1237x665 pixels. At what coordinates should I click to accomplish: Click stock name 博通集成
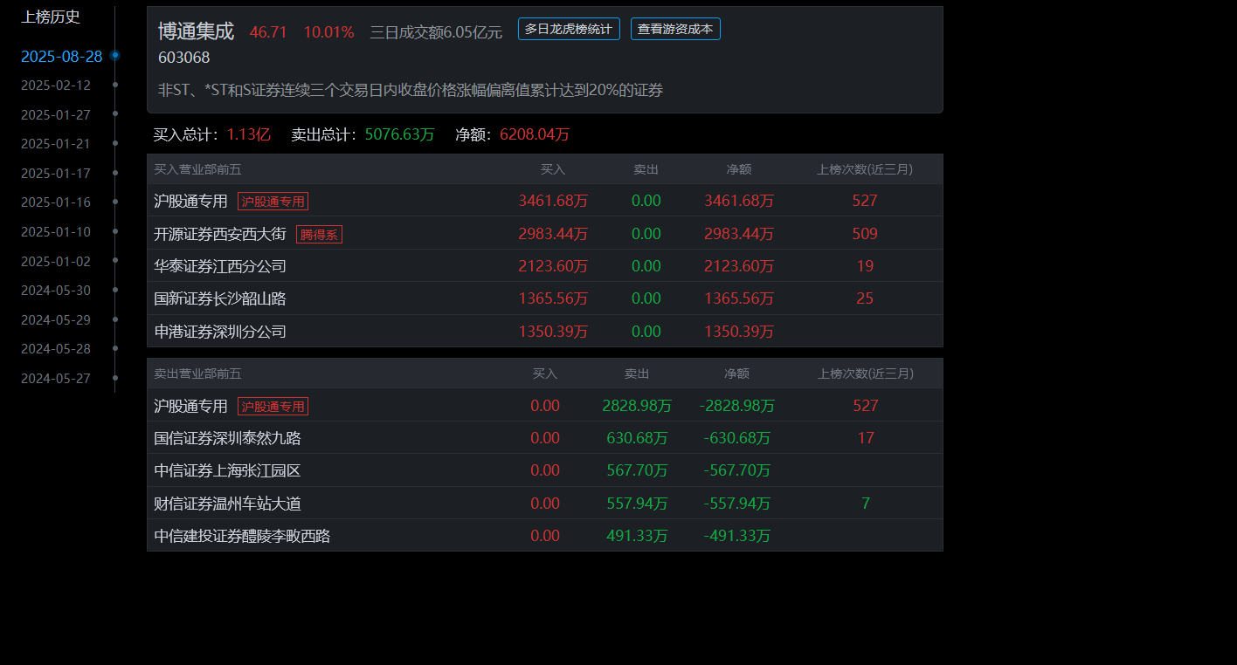click(196, 31)
